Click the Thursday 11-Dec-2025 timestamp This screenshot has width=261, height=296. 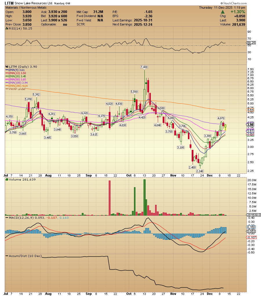click(x=222, y=8)
